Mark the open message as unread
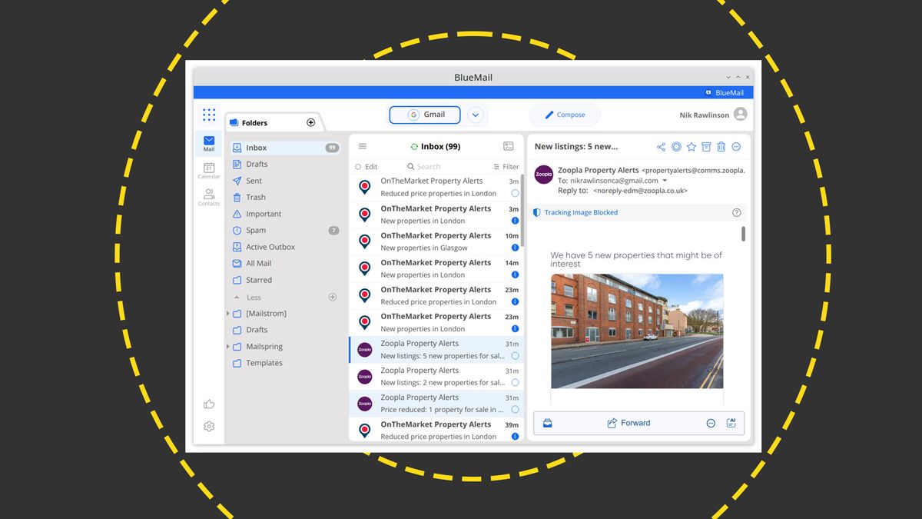 [676, 145]
